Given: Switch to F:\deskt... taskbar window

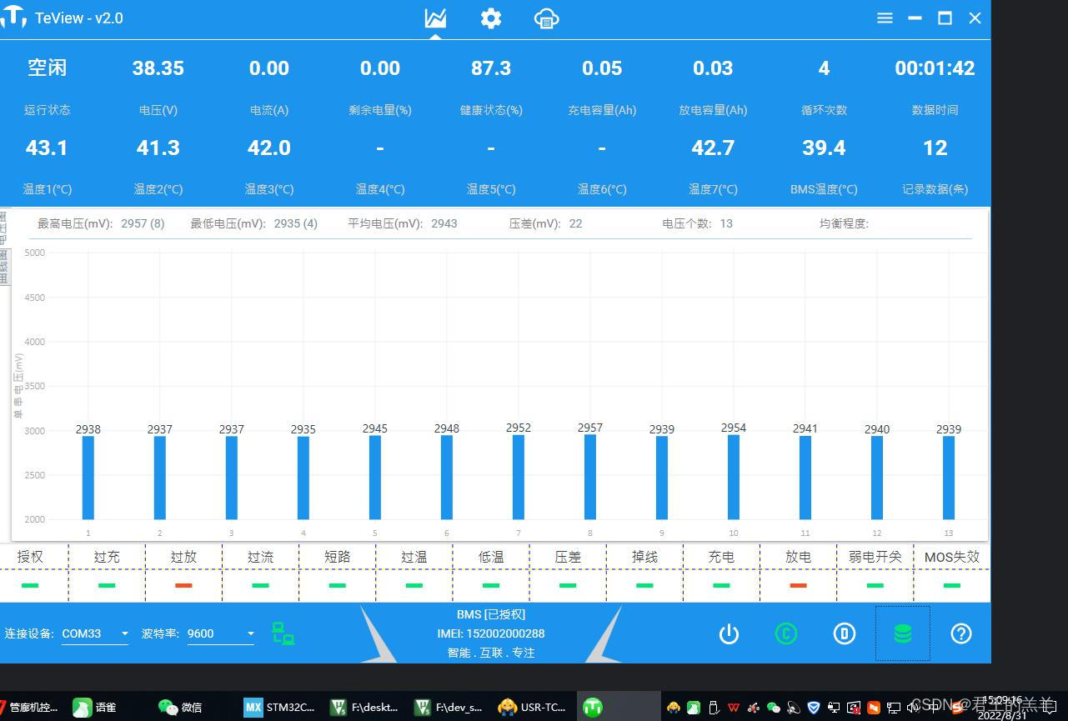Looking at the screenshot, I should (364, 707).
